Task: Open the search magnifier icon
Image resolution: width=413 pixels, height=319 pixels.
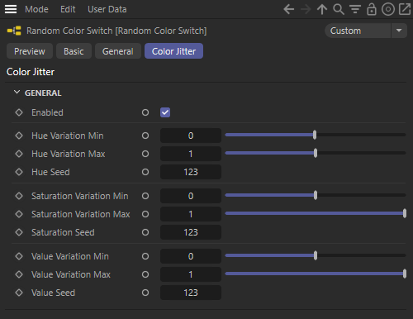Action: 339,9
